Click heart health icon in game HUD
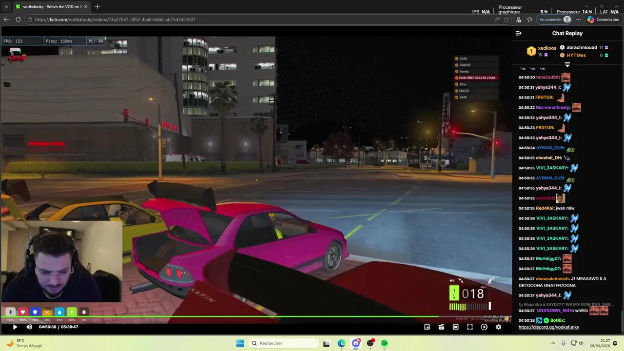Image resolution: width=624 pixels, height=351 pixels. [23, 312]
